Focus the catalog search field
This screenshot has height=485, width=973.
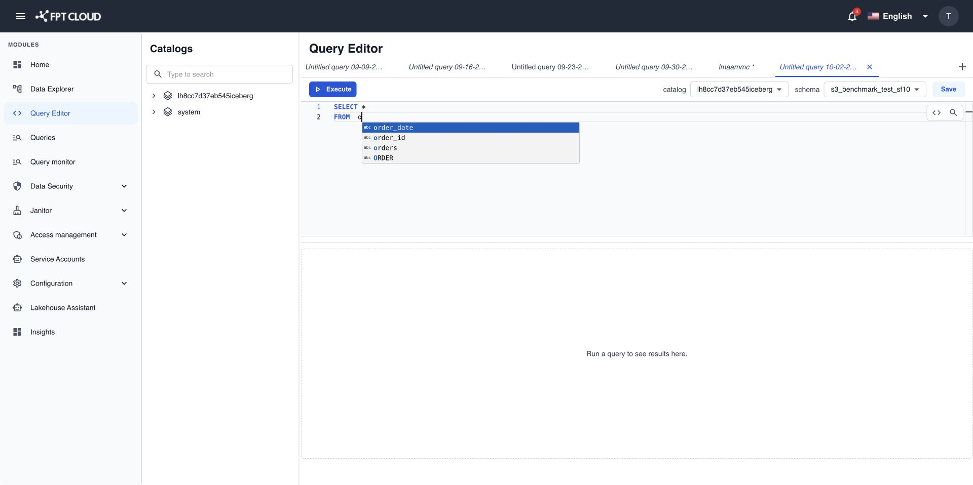(219, 74)
